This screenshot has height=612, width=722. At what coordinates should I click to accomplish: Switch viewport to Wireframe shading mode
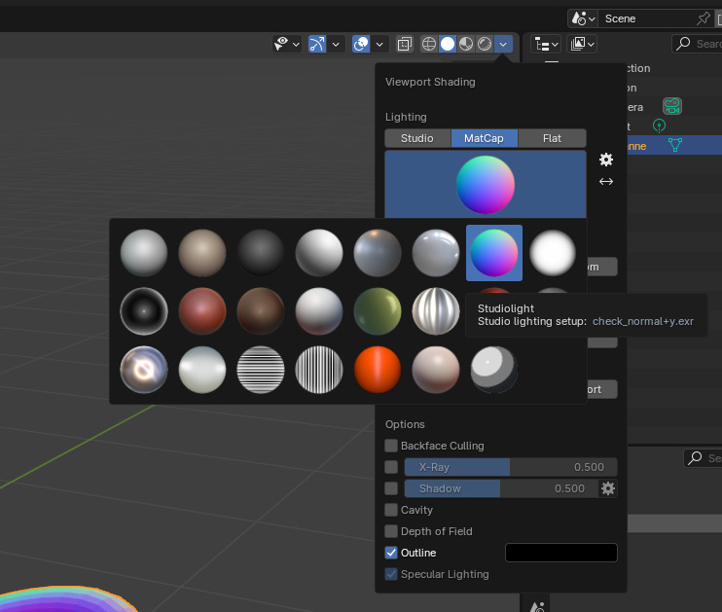click(429, 44)
